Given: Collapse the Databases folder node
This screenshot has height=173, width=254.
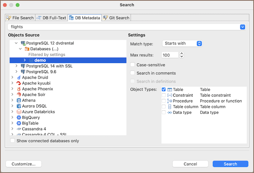Looking at the screenshot, I should pos(20,49).
